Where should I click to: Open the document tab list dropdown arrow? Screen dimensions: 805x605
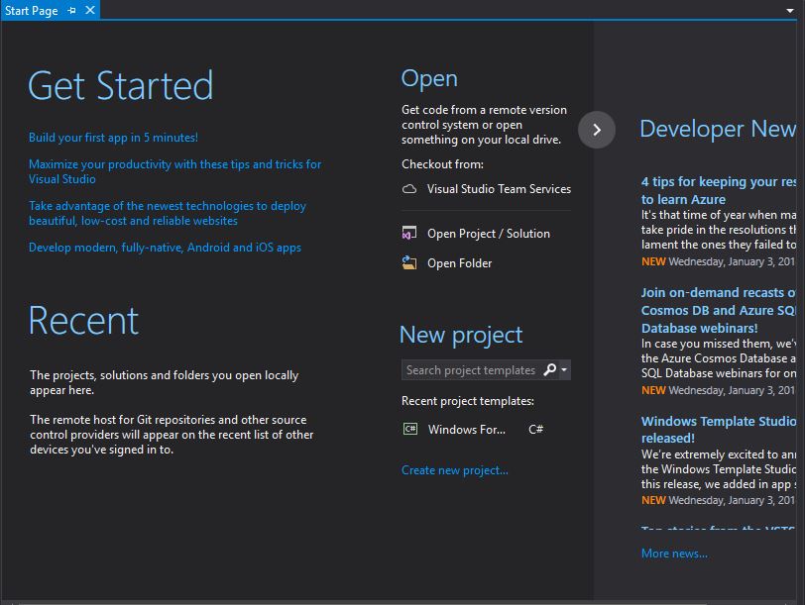(x=791, y=11)
